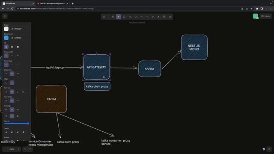Image resolution: width=274 pixels, height=154 pixels.
Task: Redo the last action
Action: [x=30, y=149]
